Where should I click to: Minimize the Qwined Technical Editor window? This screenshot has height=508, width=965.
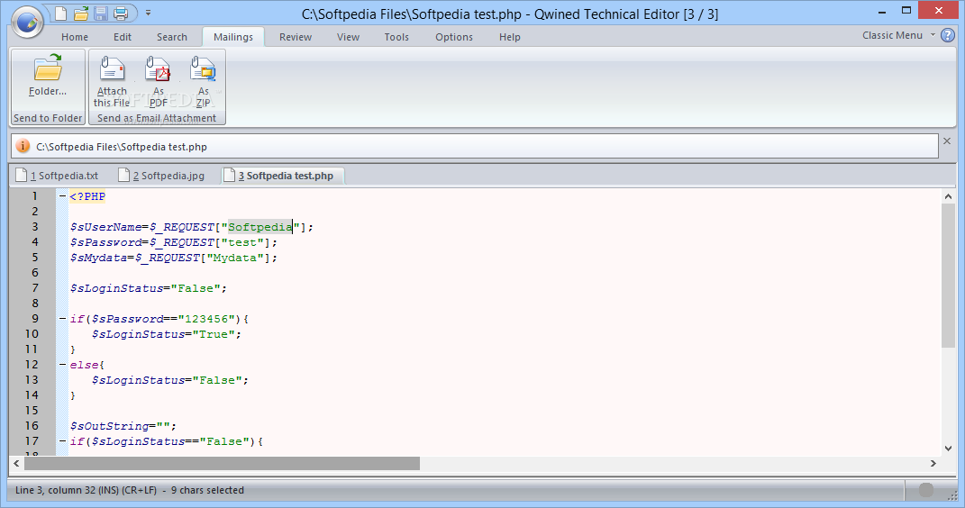882,11
